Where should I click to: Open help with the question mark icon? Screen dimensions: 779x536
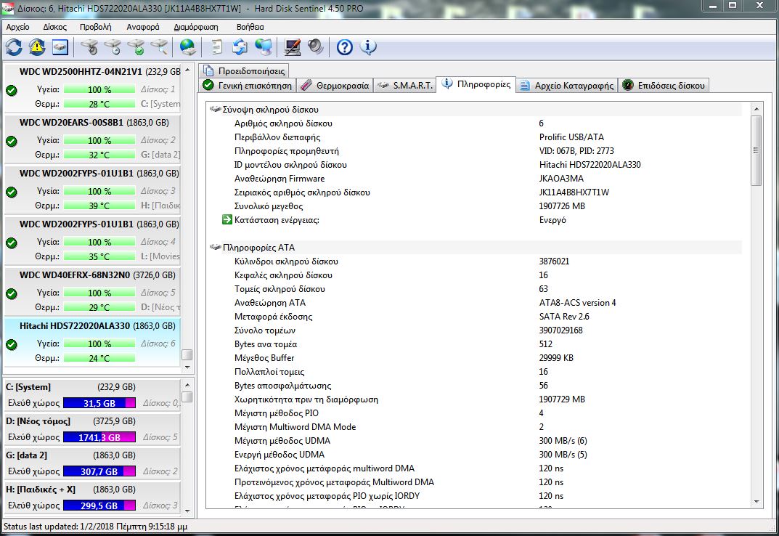345,47
